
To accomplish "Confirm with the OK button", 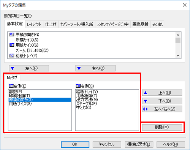I will coord(75,144).
